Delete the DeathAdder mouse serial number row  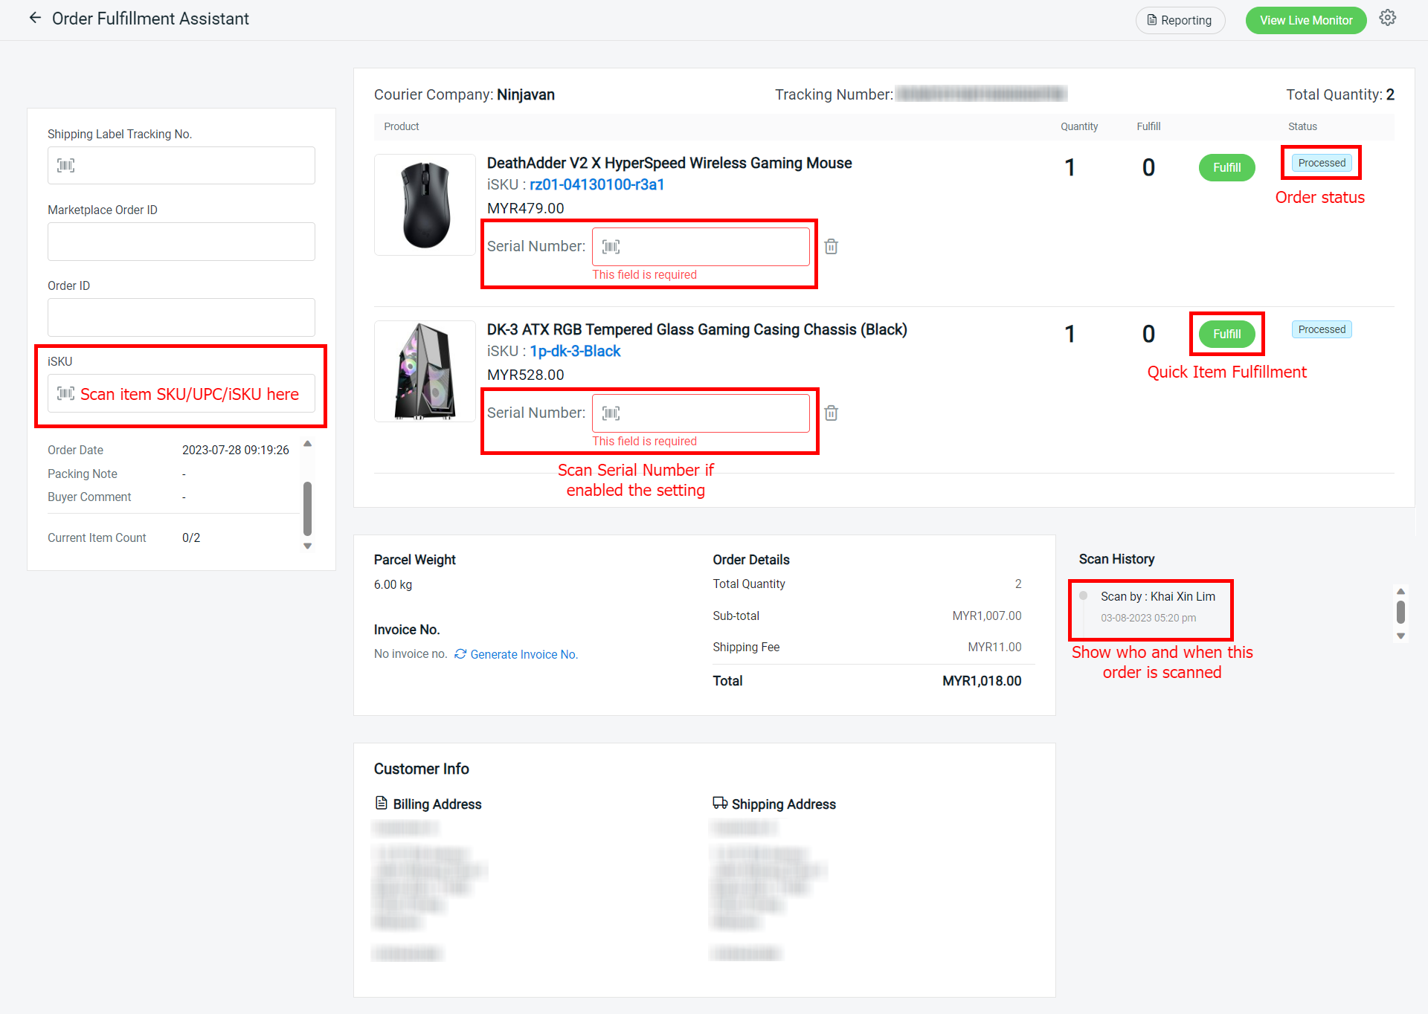coord(831,247)
